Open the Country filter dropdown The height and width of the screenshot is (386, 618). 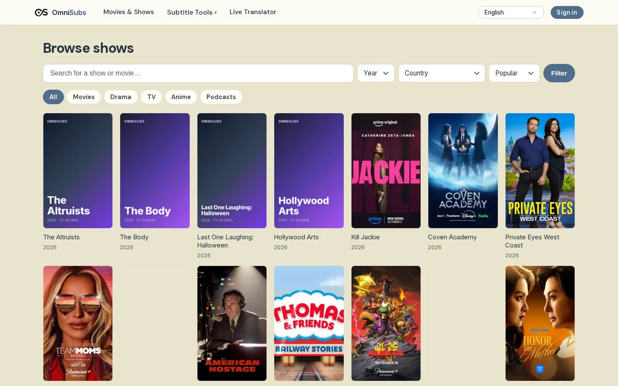point(441,73)
